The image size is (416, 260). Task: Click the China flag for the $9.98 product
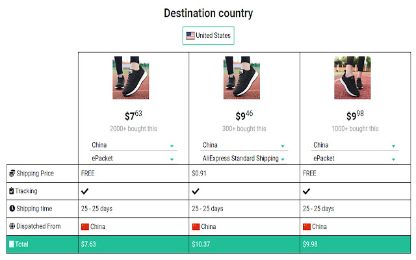tap(307, 226)
